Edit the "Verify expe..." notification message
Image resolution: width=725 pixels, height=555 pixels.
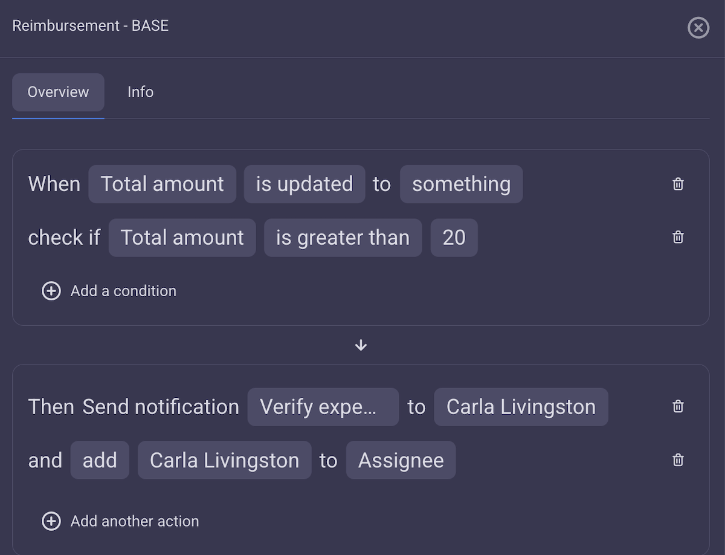[323, 406]
